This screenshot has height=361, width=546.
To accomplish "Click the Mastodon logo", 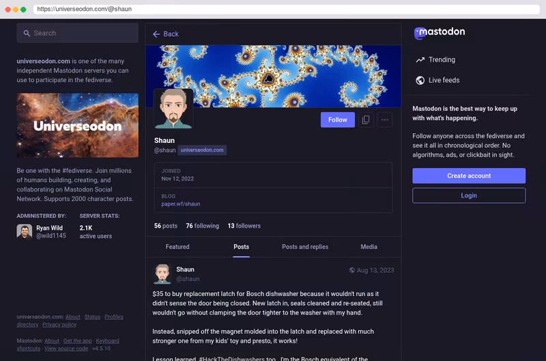I will tap(439, 32).
